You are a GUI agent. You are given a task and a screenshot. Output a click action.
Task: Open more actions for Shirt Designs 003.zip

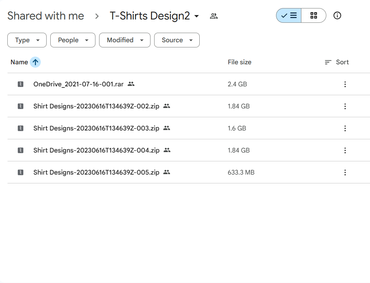click(345, 128)
